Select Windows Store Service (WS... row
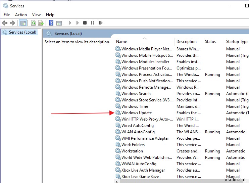Image resolution: width=249 pixels, height=183 pixels. 147,100
